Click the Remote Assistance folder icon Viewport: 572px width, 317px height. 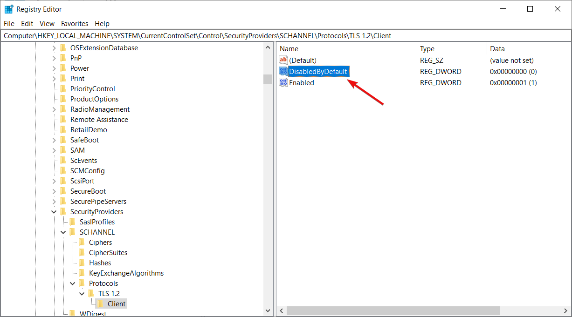(63, 119)
